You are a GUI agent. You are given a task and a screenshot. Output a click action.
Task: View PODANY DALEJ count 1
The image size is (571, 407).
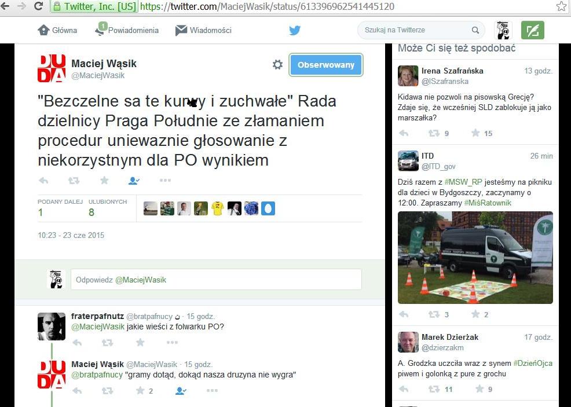pos(60,208)
